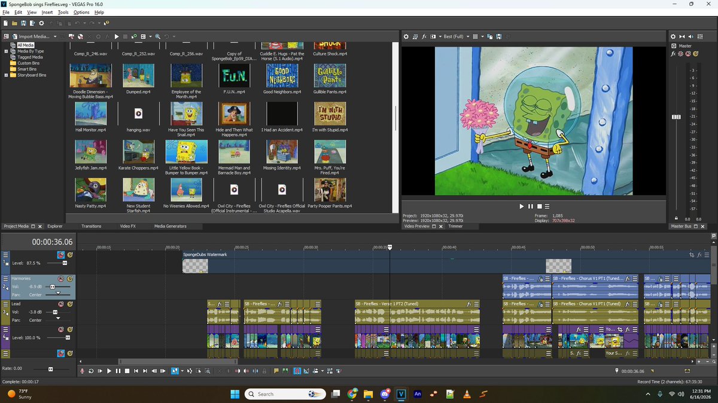Switch to the Trimmer tab
The image size is (718, 403).
[455, 226]
